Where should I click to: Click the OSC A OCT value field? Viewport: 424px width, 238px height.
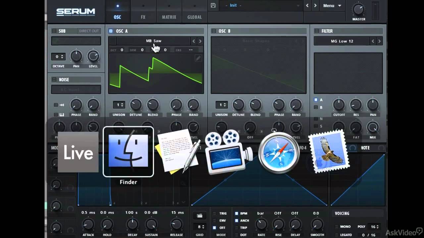click(122, 50)
